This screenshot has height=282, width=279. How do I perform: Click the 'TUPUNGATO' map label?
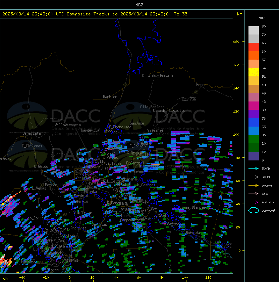click(x=54, y=233)
